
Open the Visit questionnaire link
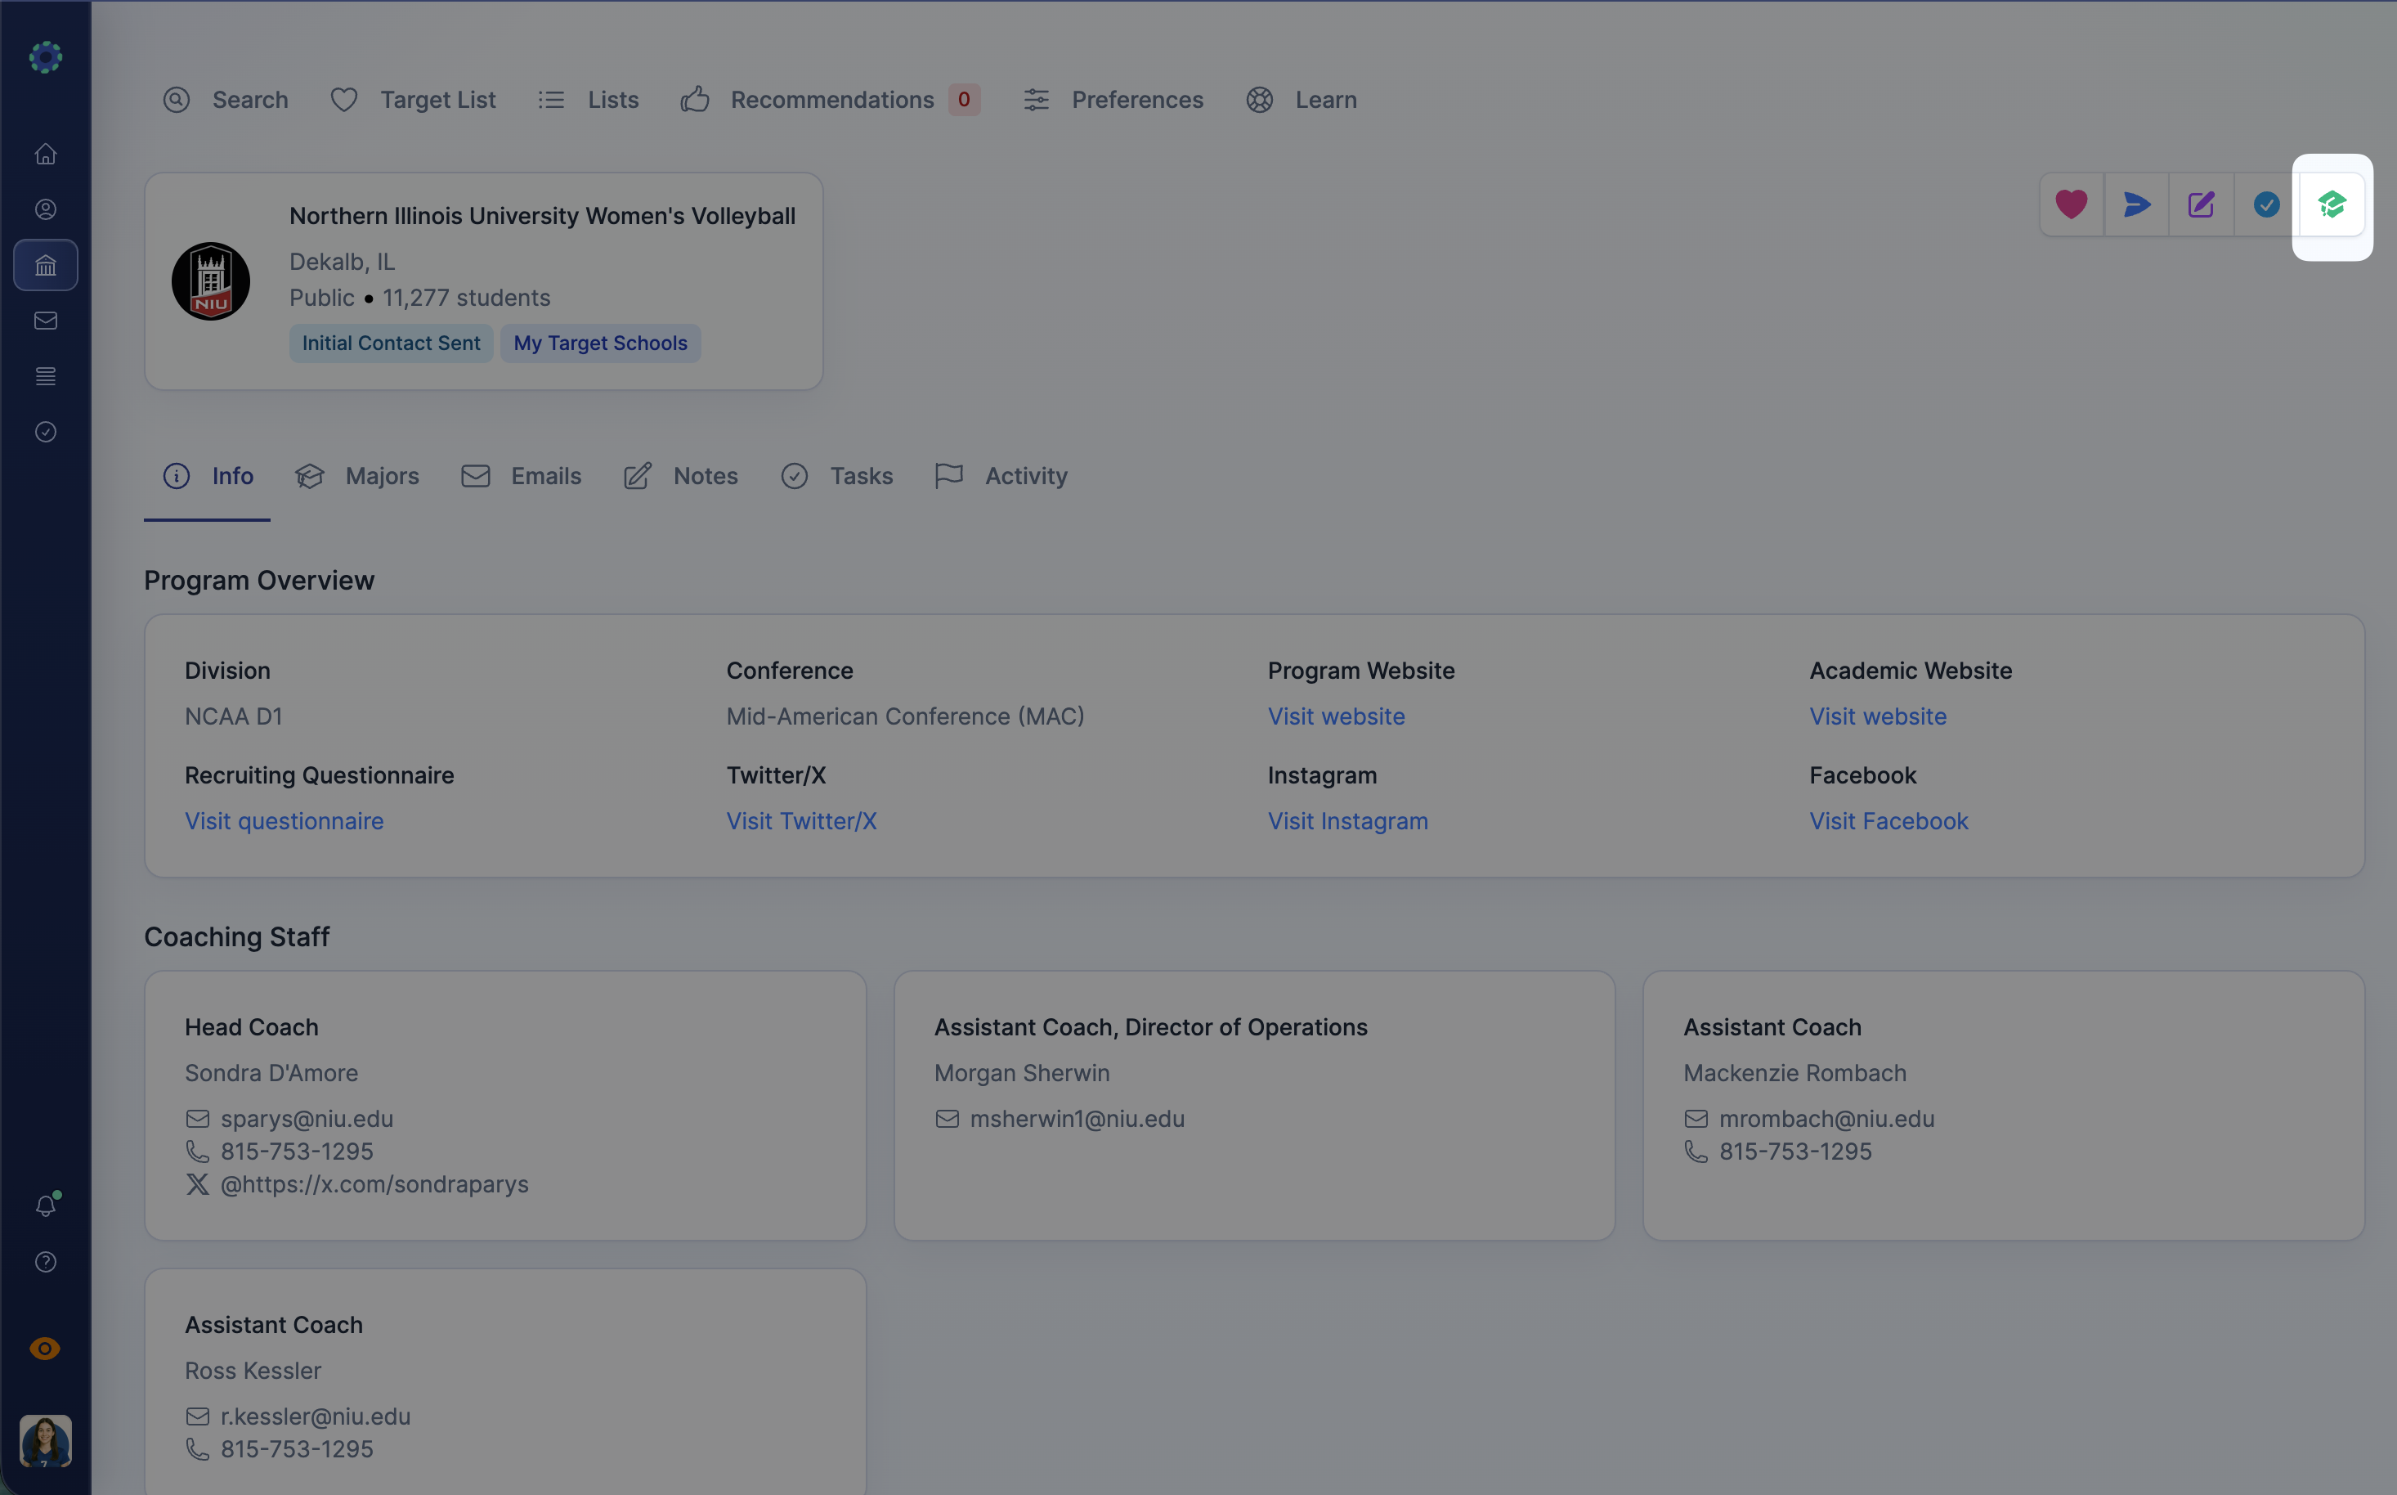284,820
